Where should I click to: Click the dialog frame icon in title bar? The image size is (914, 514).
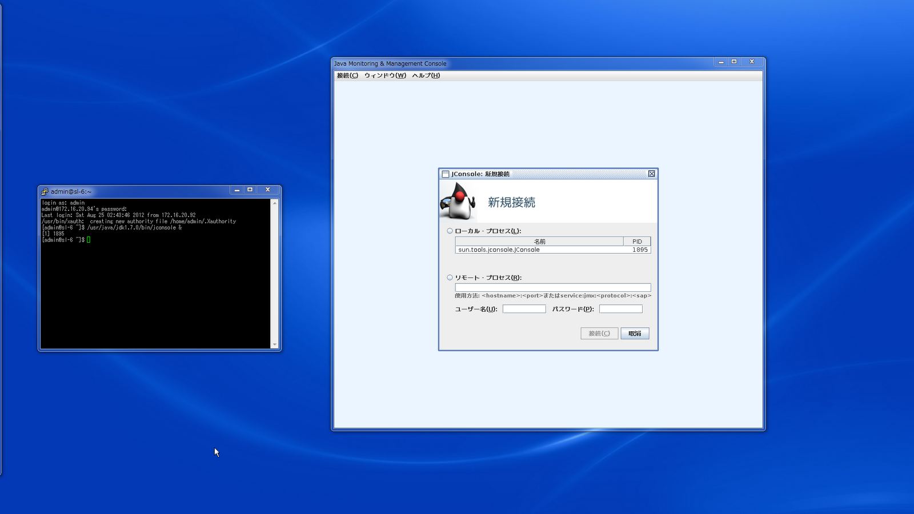coord(446,174)
